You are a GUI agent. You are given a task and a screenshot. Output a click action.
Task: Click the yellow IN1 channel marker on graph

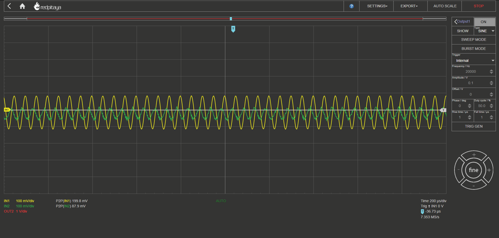click(7, 110)
